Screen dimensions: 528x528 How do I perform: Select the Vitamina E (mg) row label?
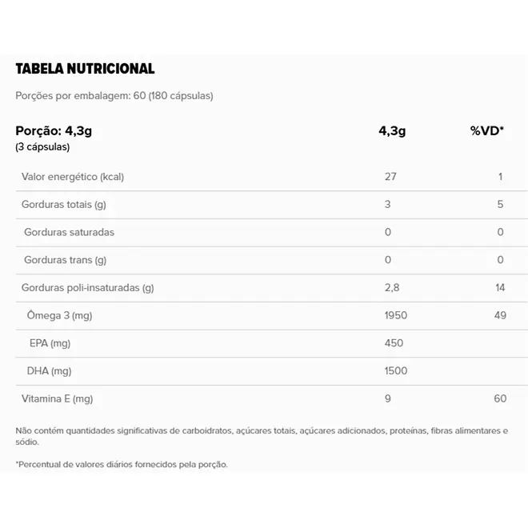click(x=58, y=399)
